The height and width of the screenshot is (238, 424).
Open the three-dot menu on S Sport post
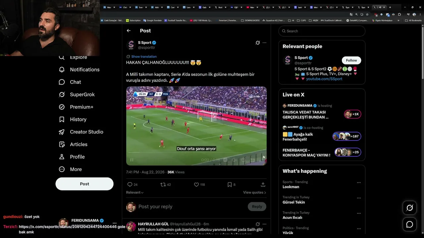coord(264,43)
